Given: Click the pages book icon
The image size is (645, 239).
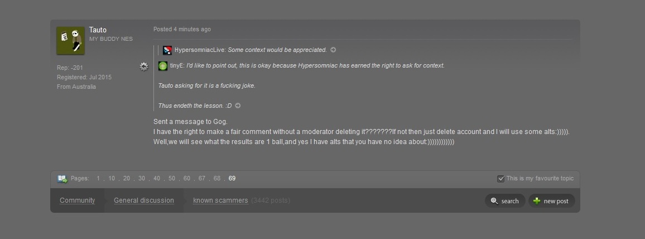Looking at the screenshot, I should 62,179.
